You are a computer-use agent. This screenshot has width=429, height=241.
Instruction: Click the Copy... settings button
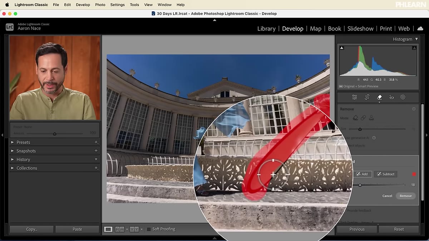[31, 229]
